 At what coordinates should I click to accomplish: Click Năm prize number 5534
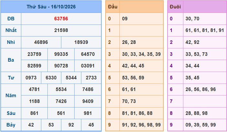[x=61, y=89]
